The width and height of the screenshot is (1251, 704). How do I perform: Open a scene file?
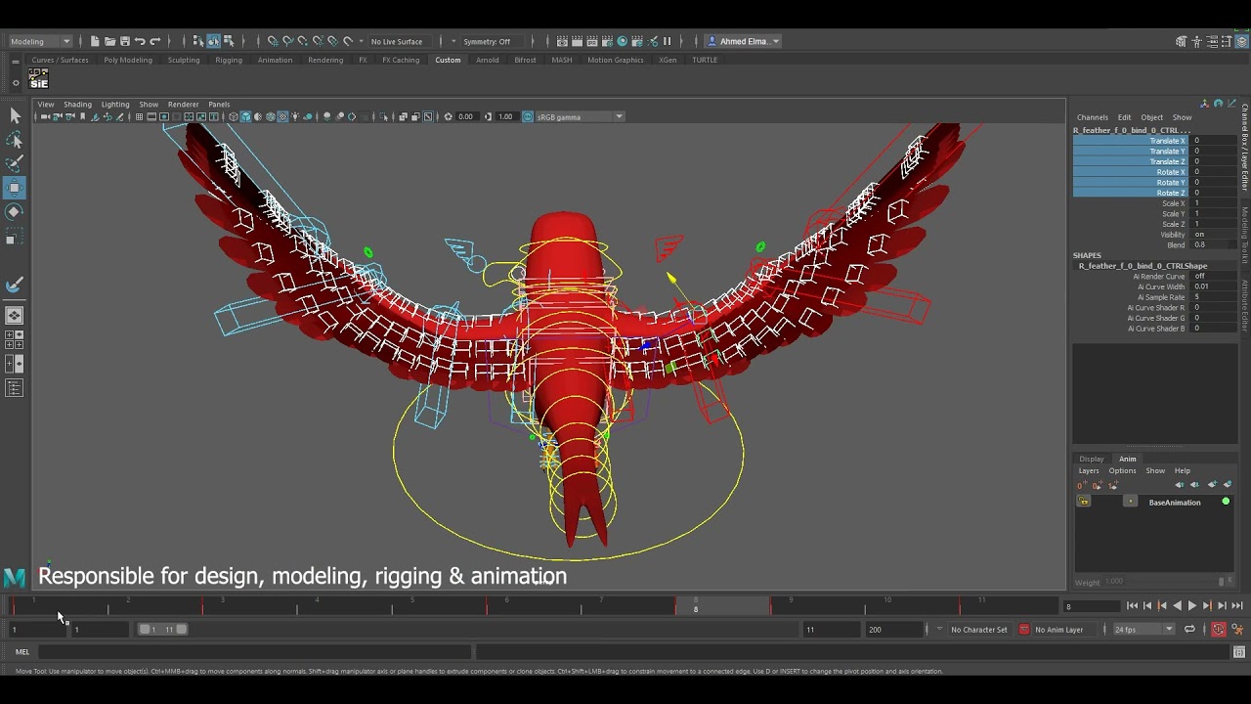coord(109,41)
